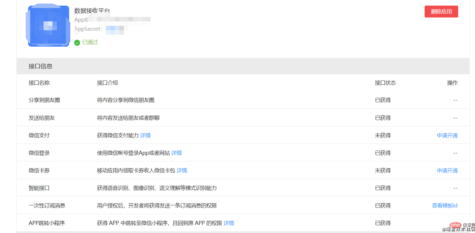Click 查看模板id for 一次性订阅消息
Screen dimensions: 475x233
(445, 205)
